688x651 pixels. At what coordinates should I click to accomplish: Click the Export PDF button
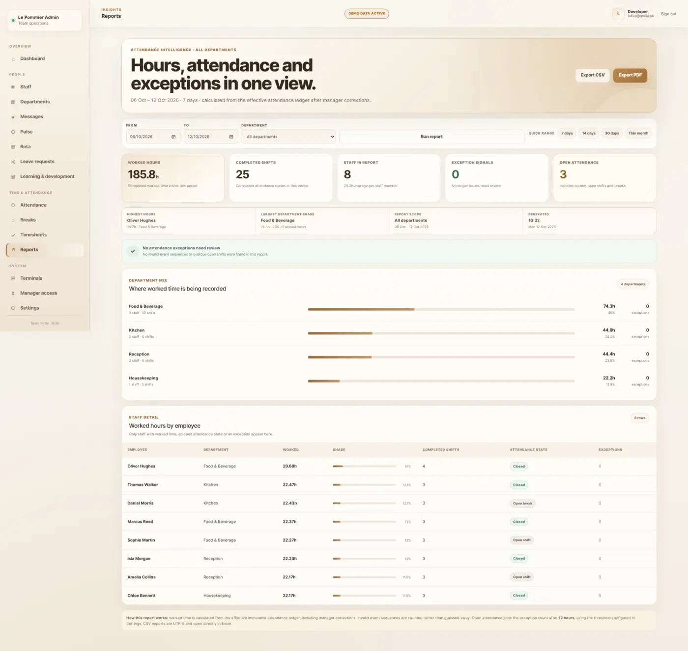(630, 75)
